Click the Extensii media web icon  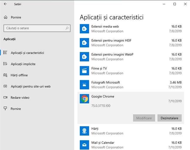pyautogui.click(x=84, y=29)
